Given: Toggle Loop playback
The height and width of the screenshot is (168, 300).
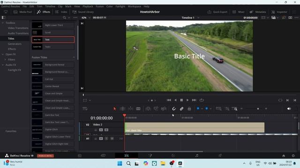Looking at the screenshot, I should (x=202, y=100).
